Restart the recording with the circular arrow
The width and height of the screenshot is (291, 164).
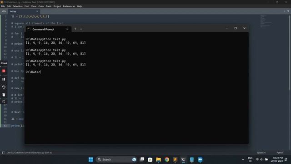click(4, 87)
